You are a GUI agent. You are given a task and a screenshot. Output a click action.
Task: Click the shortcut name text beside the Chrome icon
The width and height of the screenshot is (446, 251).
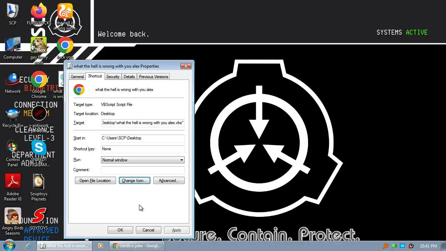click(124, 90)
